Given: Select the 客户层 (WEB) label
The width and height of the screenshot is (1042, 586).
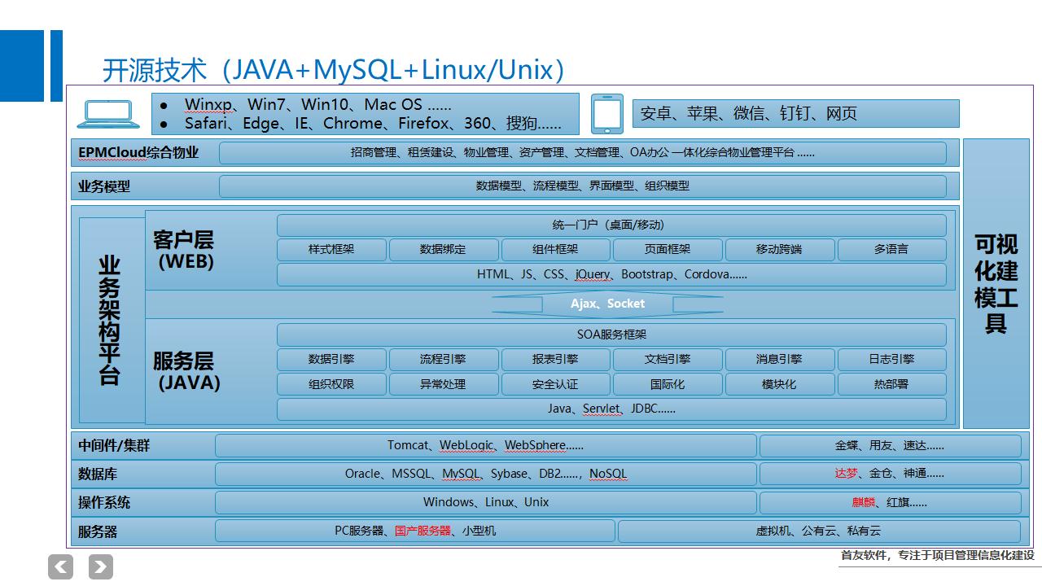Looking at the screenshot, I should point(184,251).
